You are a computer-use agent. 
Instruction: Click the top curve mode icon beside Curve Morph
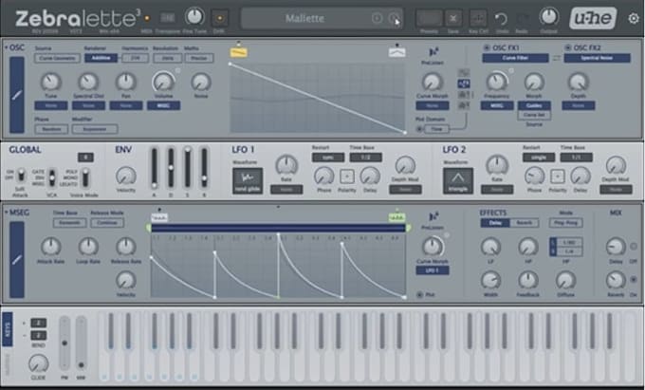(x=464, y=73)
